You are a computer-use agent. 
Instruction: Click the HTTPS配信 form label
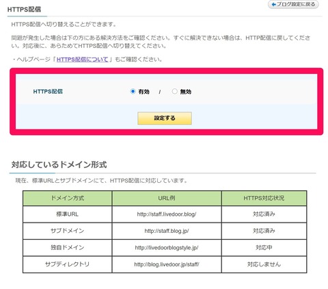(x=48, y=92)
